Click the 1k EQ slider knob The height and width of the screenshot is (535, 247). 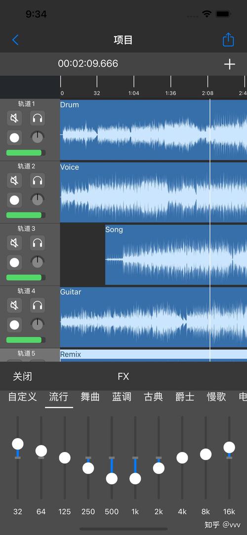coord(135,478)
